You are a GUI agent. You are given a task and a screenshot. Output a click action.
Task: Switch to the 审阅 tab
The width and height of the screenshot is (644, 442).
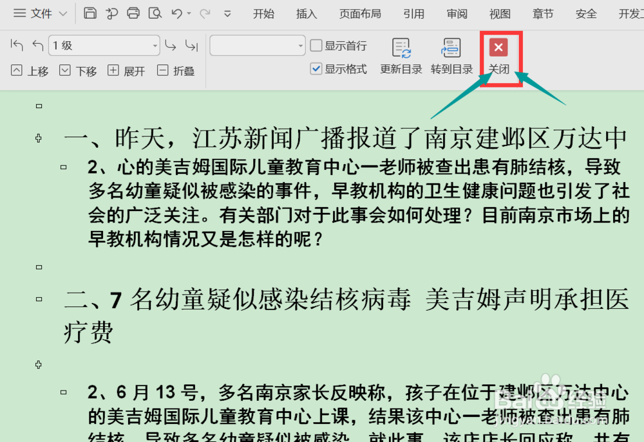(457, 14)
